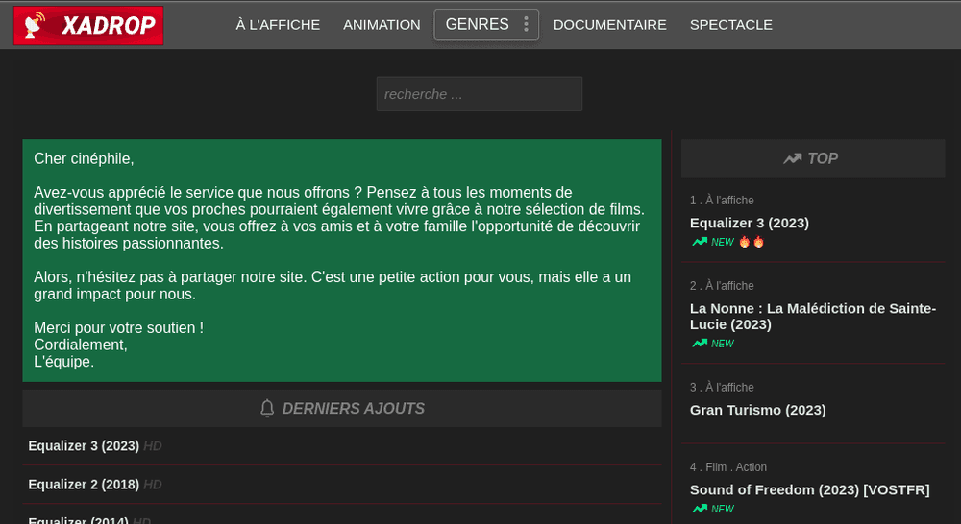Click NEW trend icon under Sound of Freedom
The height and width of the screenshot is (524, 961).
(700, 509)
